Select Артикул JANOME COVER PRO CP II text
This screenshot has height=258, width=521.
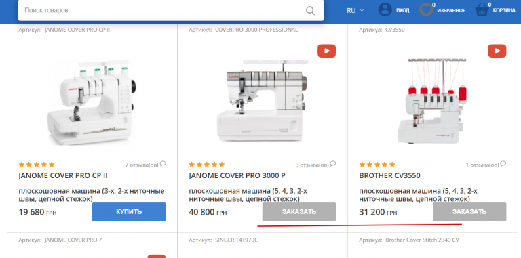click(x=64, y=30)
